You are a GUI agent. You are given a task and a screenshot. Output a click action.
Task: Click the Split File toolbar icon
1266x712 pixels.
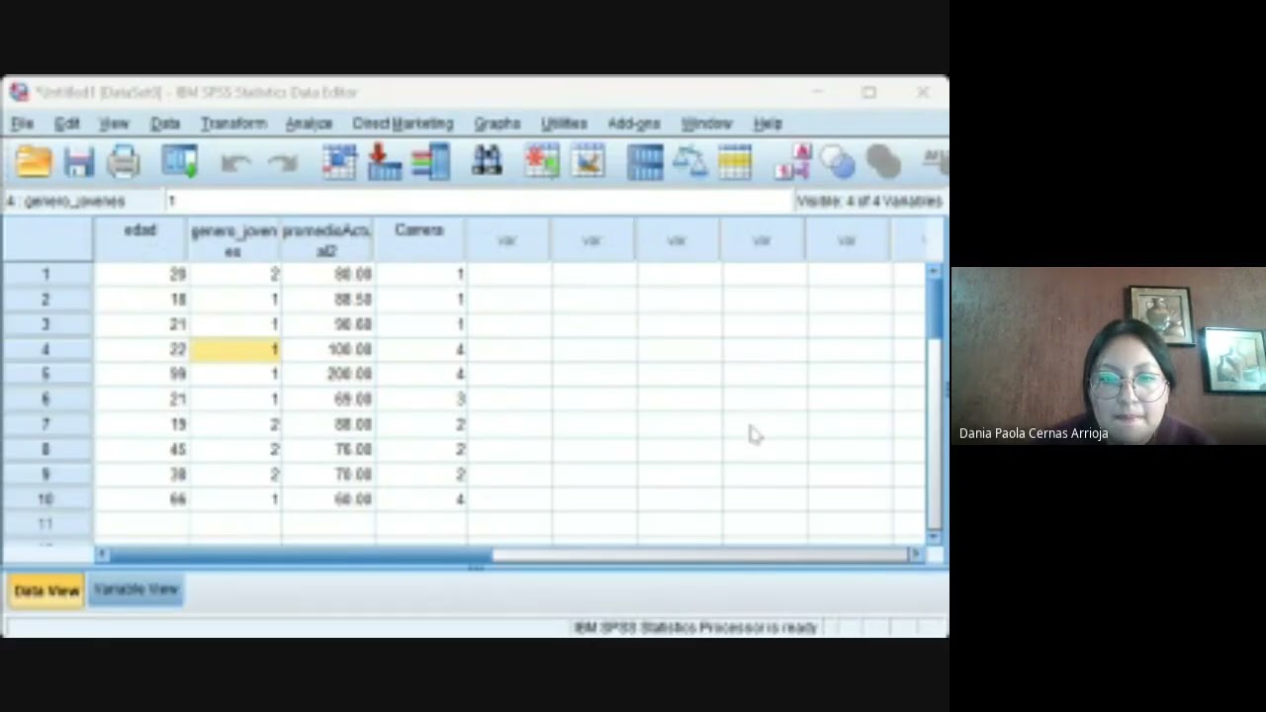coord(645,162)
